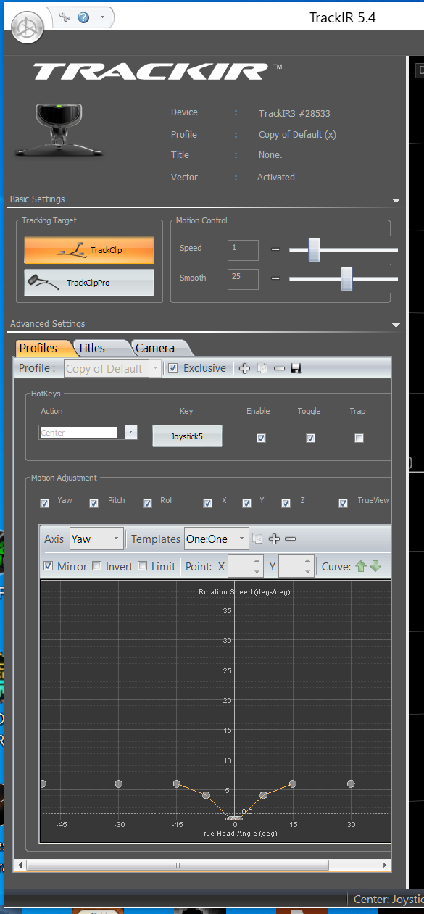Viewport: 424px width, 914px height.
Task: Click the Vector Activated status text
Action: (x=276, y=177)
